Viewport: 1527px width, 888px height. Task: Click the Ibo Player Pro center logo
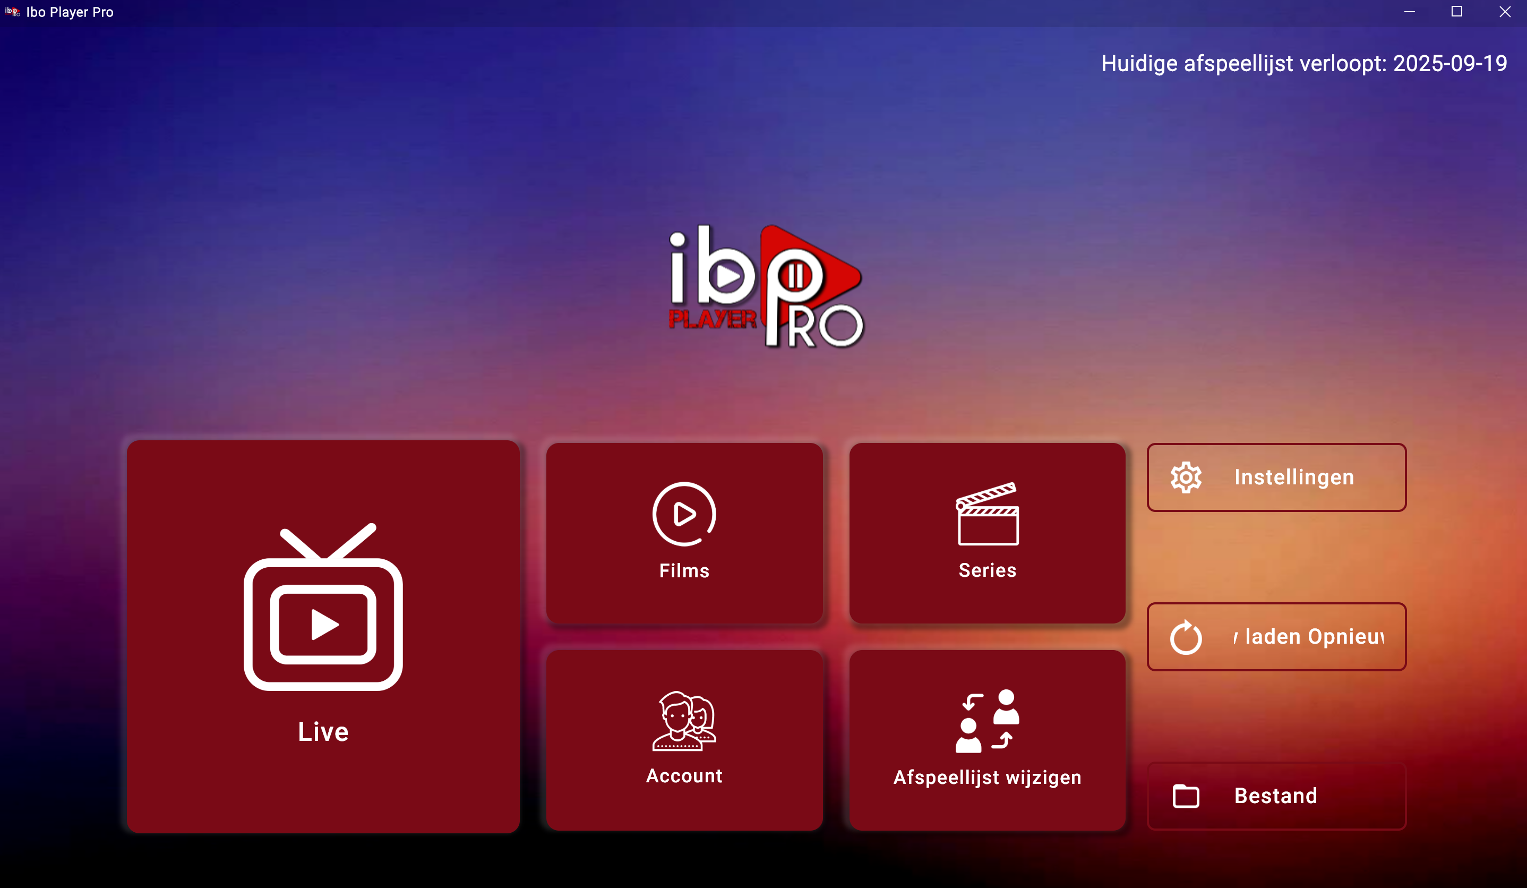[766, 286]
